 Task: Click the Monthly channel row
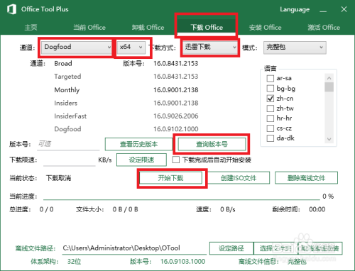pyautogui.click(x=67, y=90)
